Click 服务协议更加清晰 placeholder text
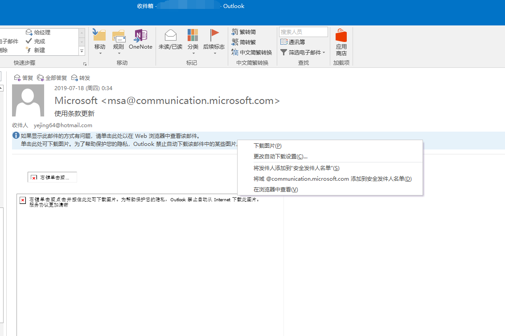 [x=49, y=205]
